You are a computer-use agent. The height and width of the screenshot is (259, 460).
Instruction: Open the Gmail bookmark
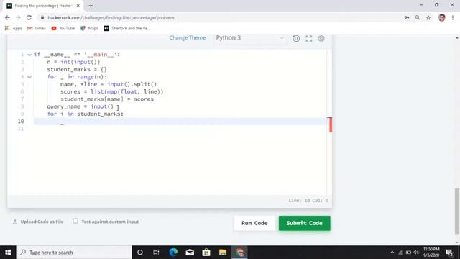pyautogui.click(x=37, y=28)
